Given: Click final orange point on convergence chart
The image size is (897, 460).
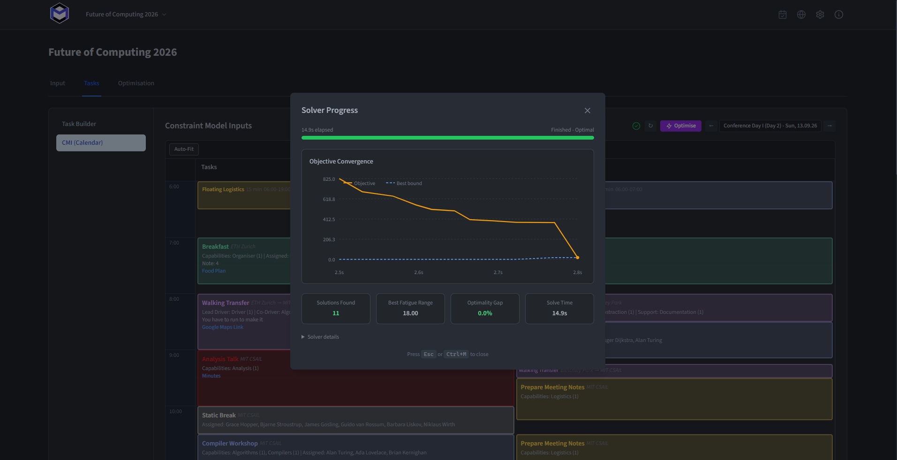Looking at the screenshot, I should tap(577, 258).
